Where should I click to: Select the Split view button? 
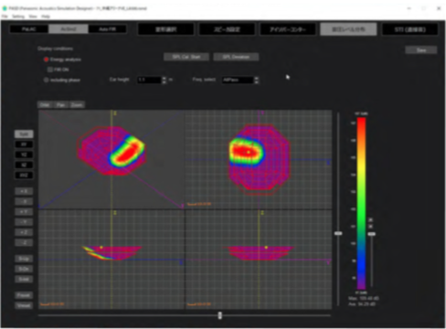point(24,134)
